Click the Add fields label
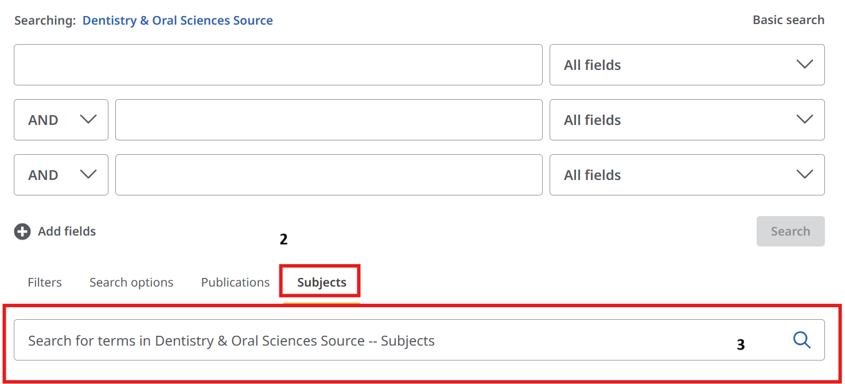Screen dimensions: 845x384 pyautogui.click(x=67, y=232)
